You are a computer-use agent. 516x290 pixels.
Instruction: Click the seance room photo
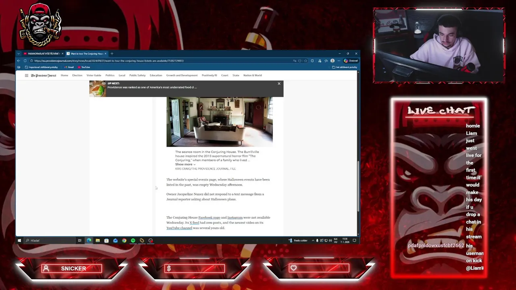[220, 122]
